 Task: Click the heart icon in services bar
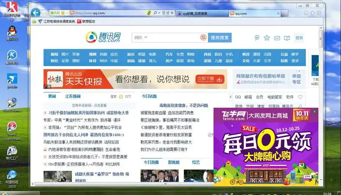click(x=300, y=97)
